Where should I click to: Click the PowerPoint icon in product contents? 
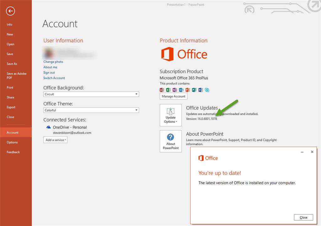click(187, 90)
